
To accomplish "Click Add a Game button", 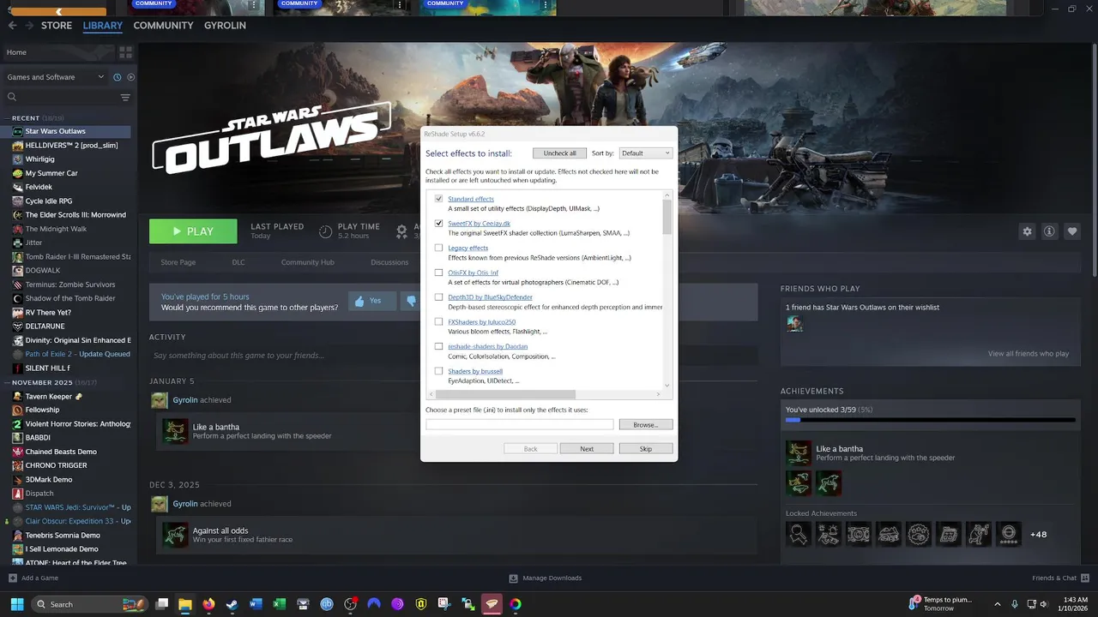I will pyautogui.click(x=33, y=578).
